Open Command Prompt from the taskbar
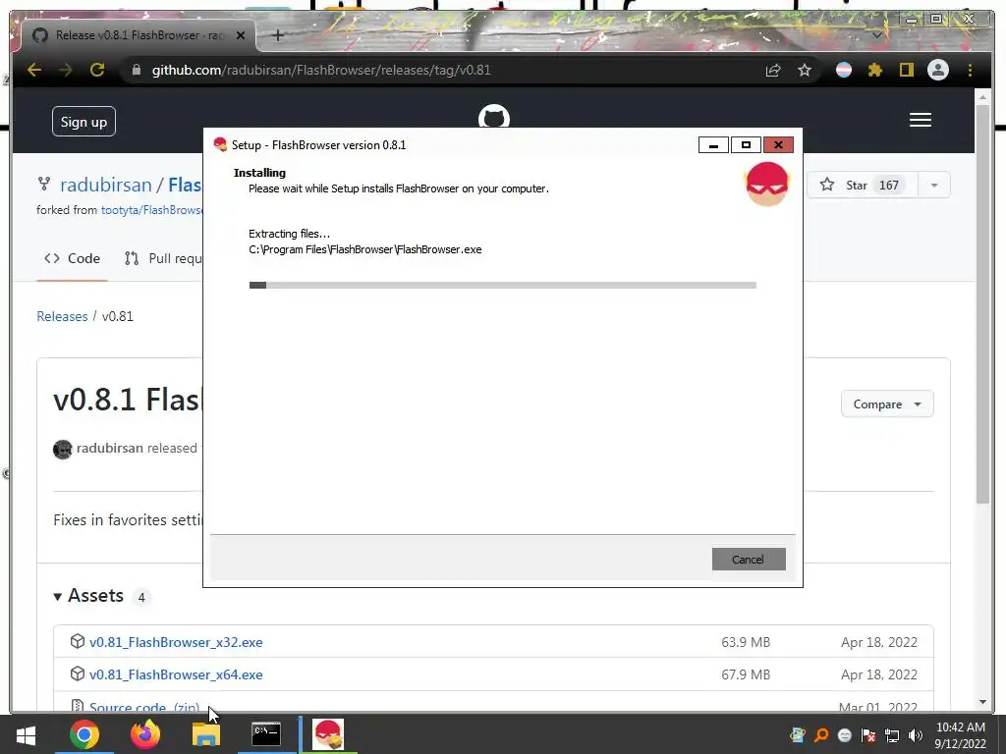1006x754 pixels. coord(266,734)
